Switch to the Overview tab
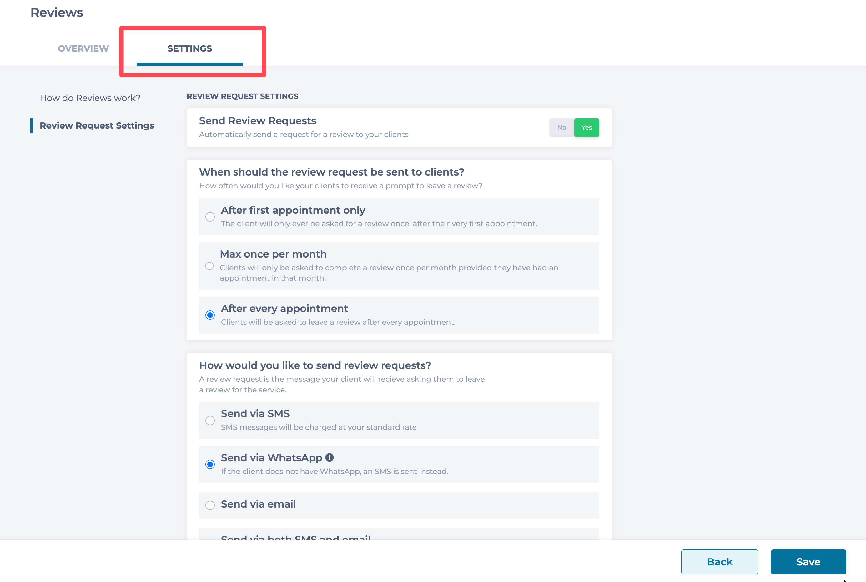The image size is (866, 582). [83, 48]
